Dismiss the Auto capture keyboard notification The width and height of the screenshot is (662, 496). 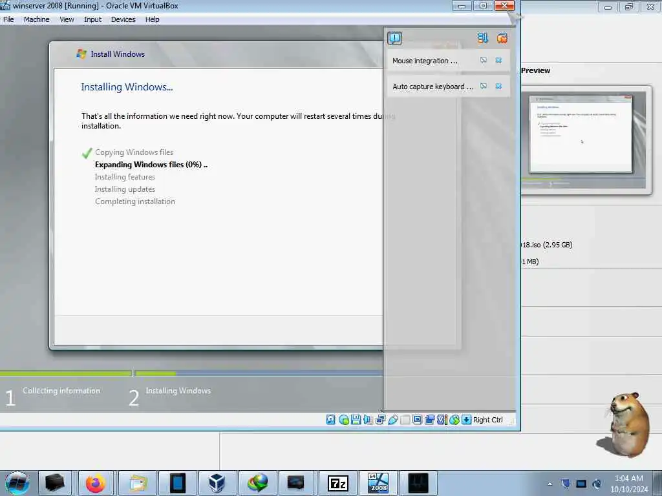[x=498, y=86]
